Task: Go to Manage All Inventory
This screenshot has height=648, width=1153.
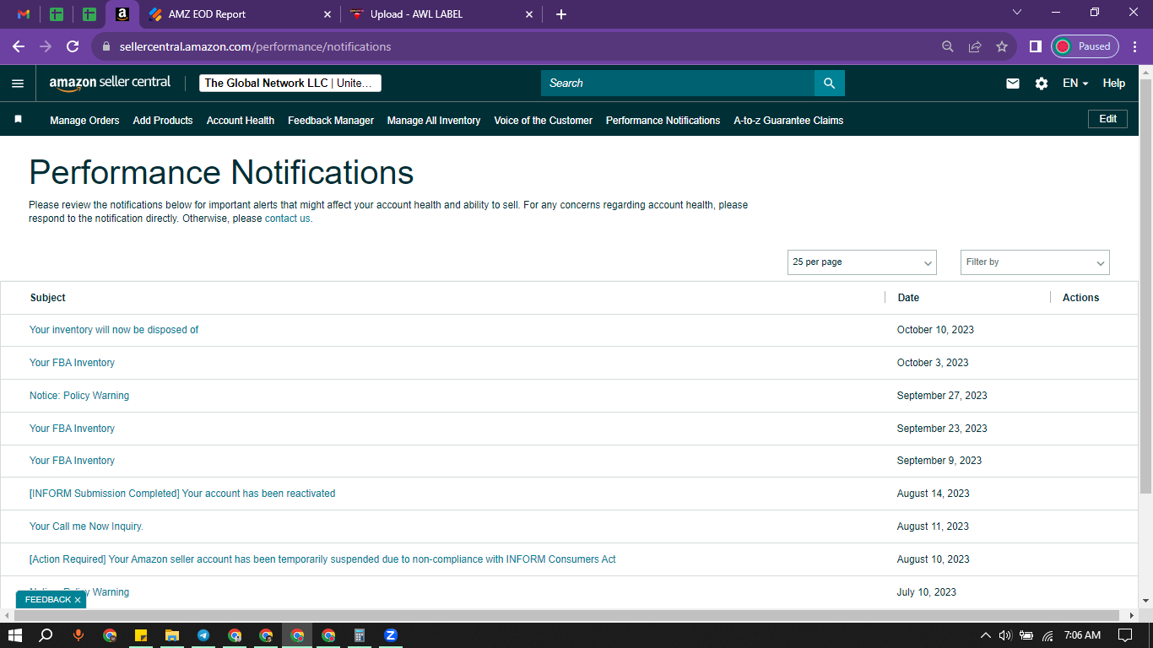Action: [x=434, y=121]
